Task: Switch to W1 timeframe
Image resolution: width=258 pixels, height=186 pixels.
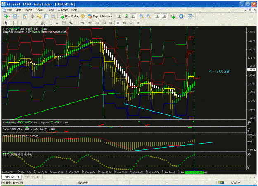Action: 132,23
